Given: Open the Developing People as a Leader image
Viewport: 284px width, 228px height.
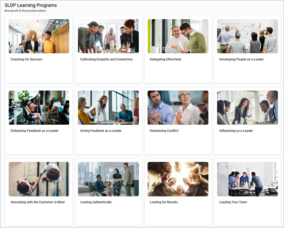Looking at the screenshot, I should 248,36.
